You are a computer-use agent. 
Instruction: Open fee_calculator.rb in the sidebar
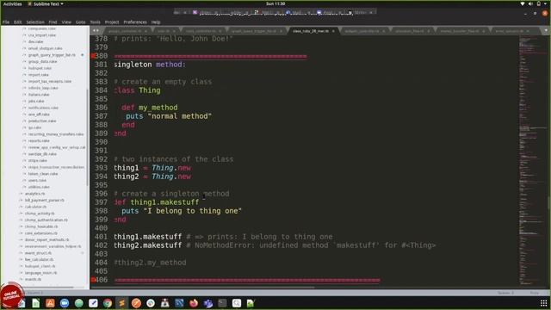coord(39,259)
